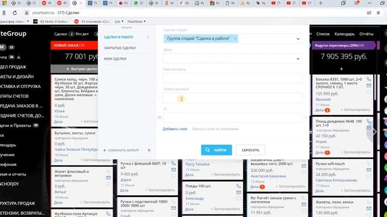Viewport: 387px width, 217px height.
Task: Open the Machines bookmarks folder
Action: coord(137,22)
